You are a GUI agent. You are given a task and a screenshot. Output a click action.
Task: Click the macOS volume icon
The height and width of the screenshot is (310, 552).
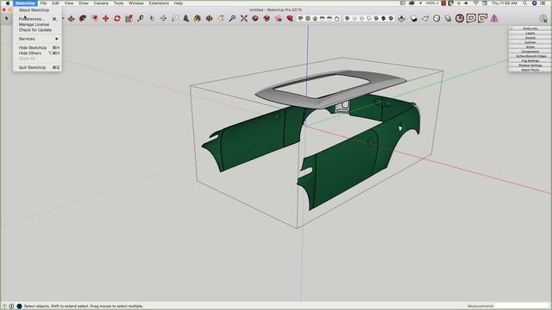point(467,3)
